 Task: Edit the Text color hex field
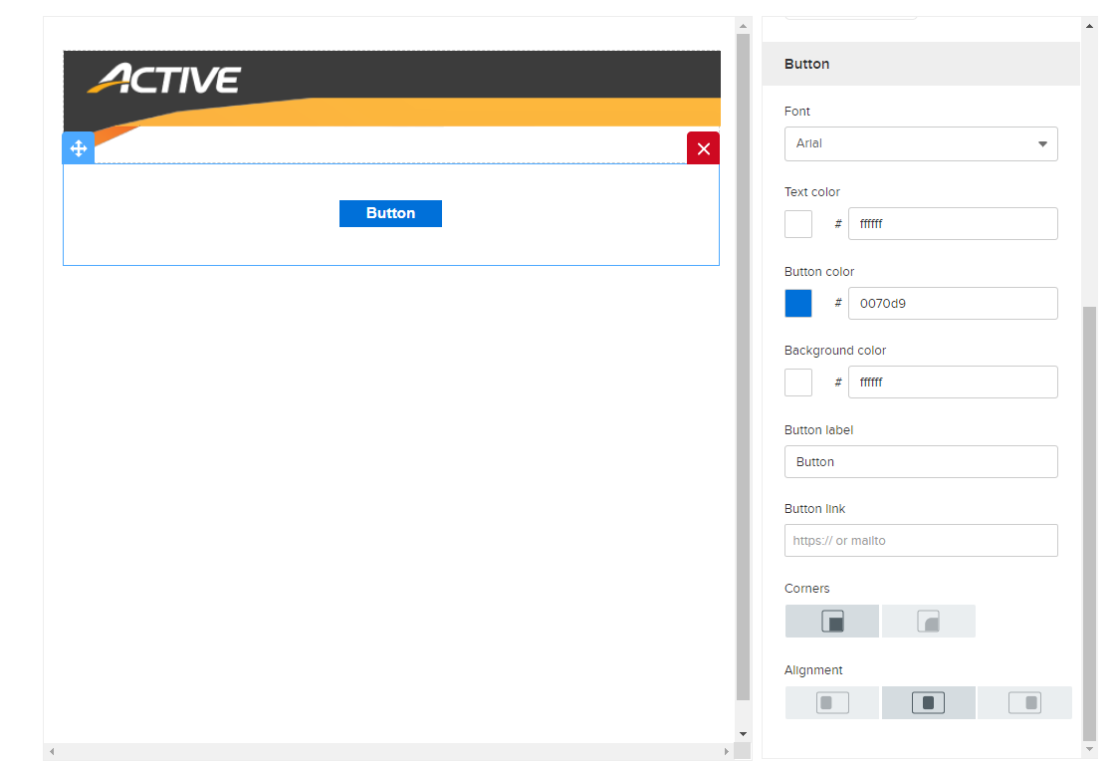tap(953, 224)
